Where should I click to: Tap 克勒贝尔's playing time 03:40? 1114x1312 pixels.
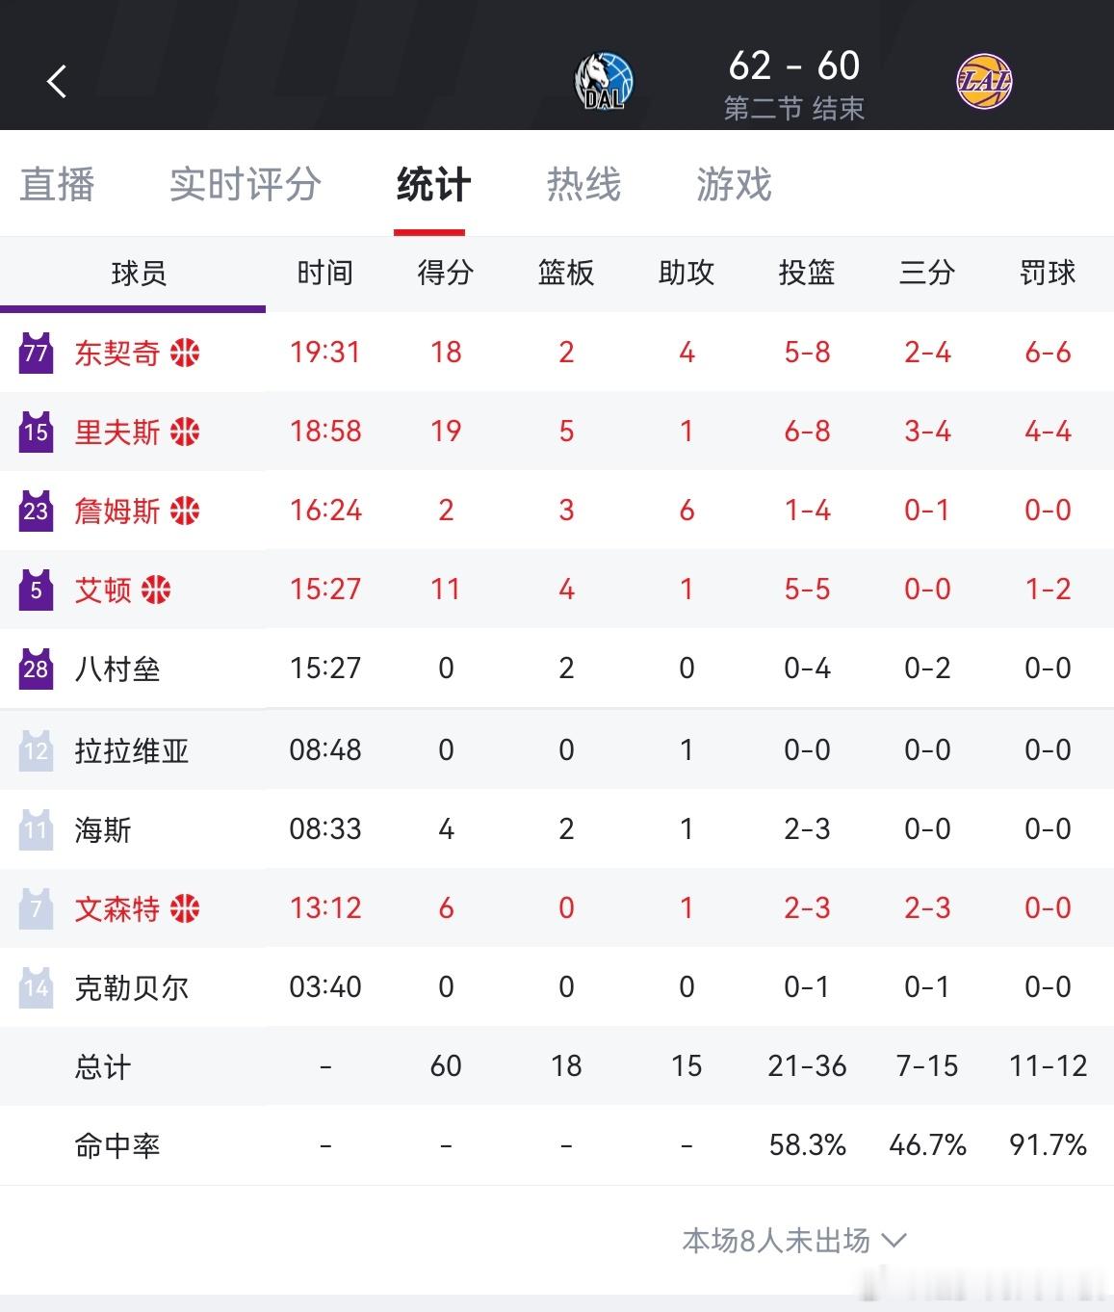pyautogui.click(x=325, y=987)
